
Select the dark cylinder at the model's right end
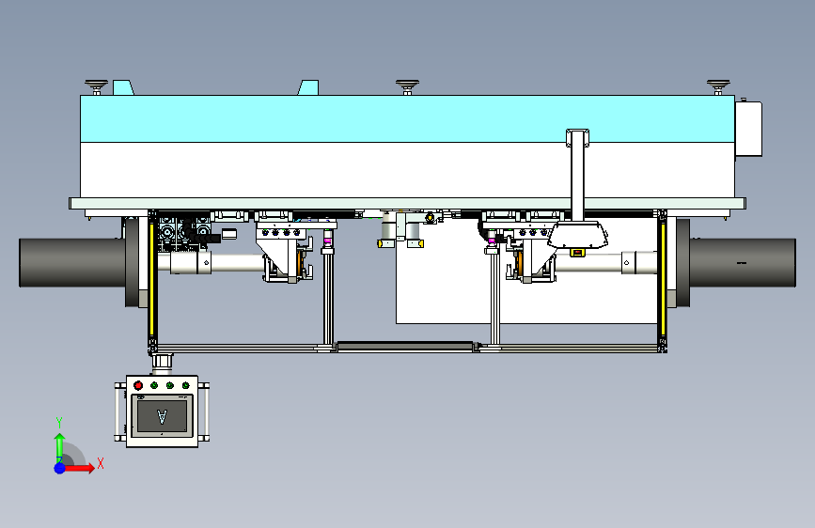[743, 262]
